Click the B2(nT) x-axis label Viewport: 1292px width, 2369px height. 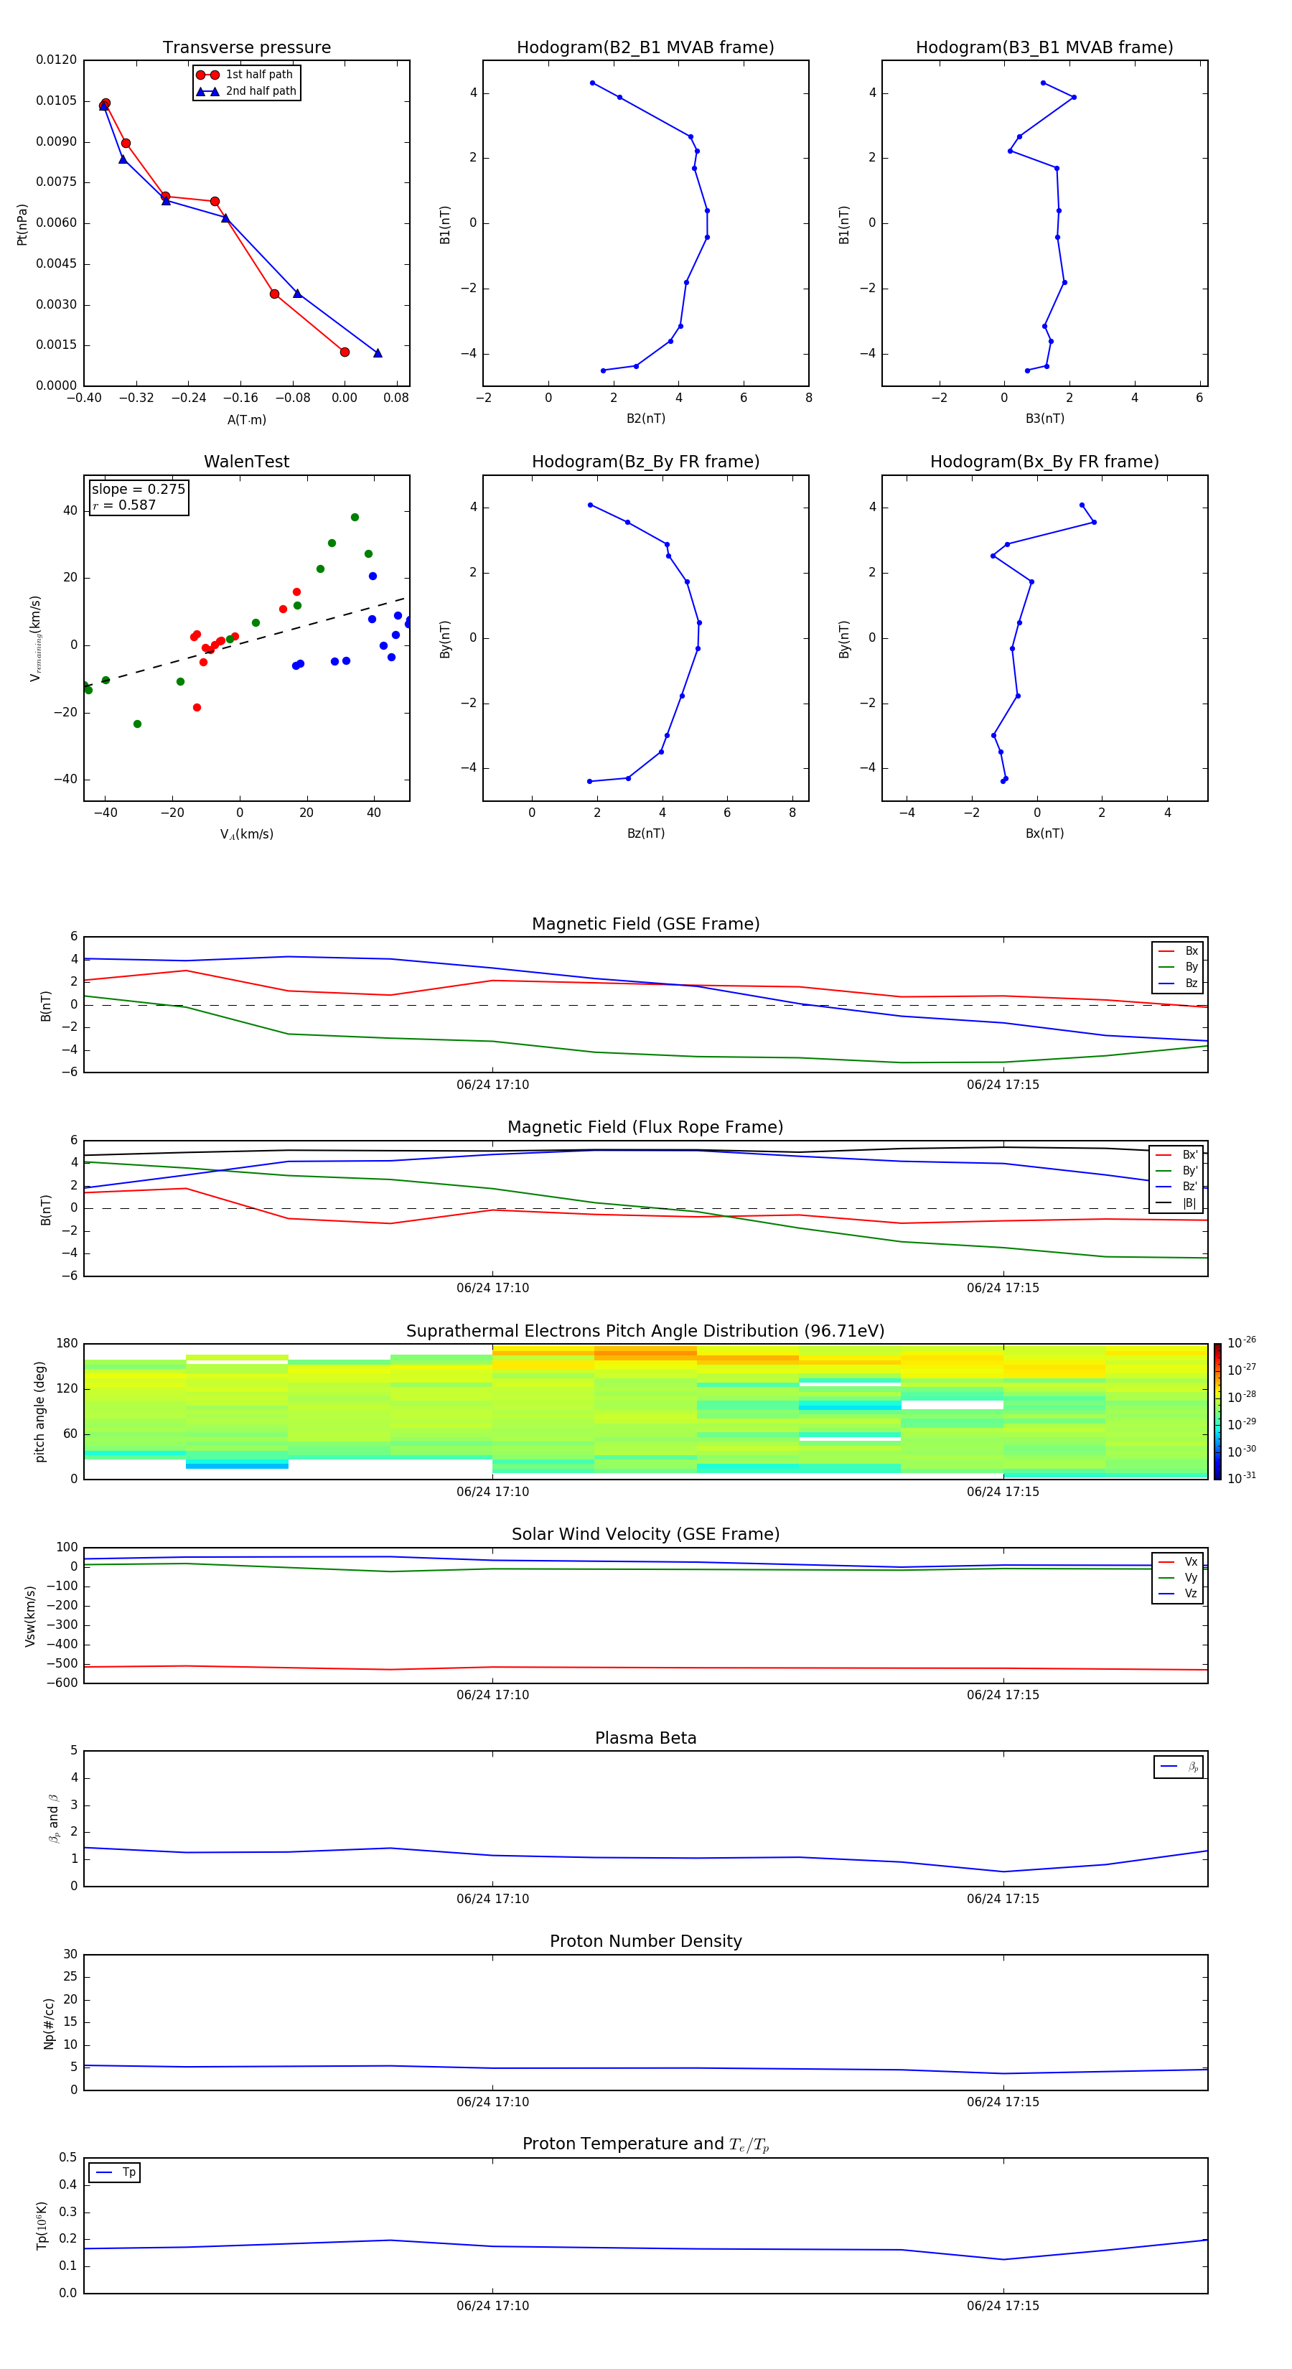point(645,419)
